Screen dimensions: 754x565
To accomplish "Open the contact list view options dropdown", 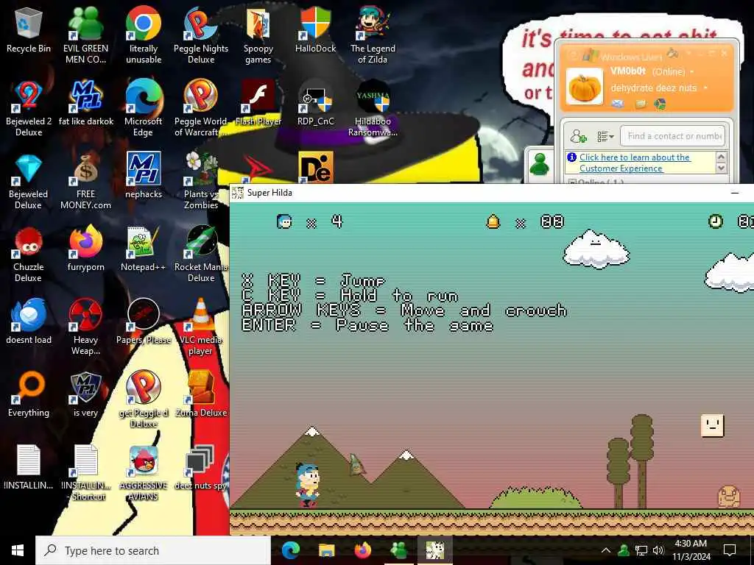I will pos(605,137).
